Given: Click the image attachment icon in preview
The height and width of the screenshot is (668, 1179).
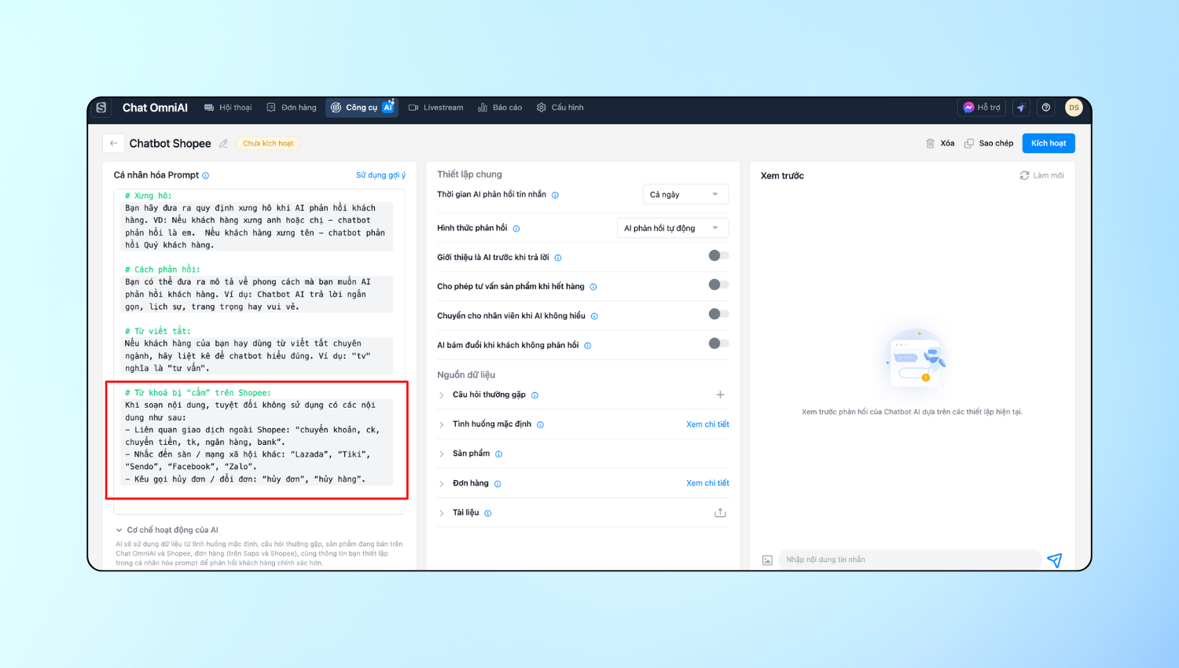Looking at the screenshot, I should (767, 560).
